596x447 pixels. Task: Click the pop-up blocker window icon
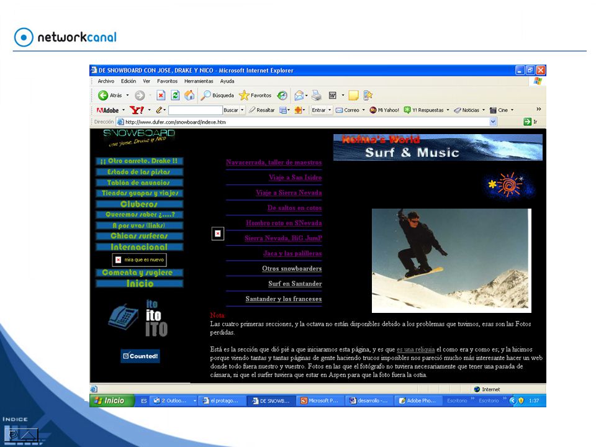coord(283,111)
